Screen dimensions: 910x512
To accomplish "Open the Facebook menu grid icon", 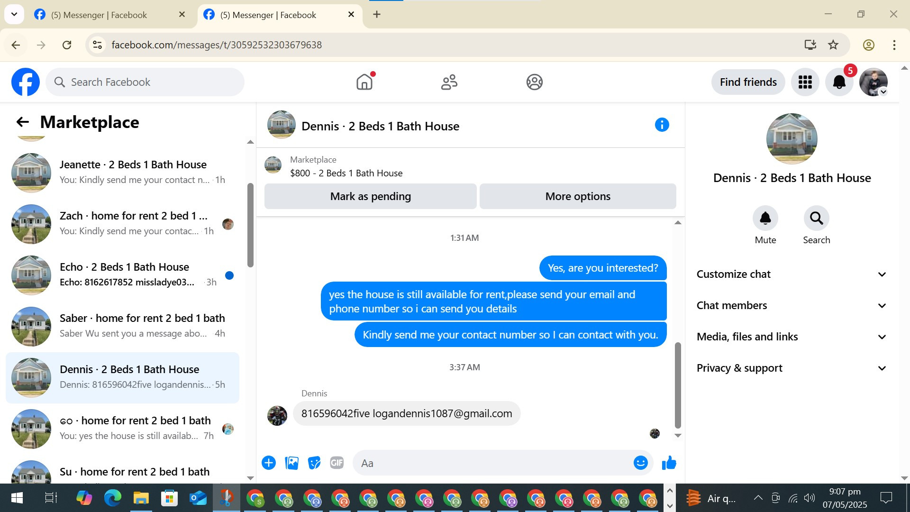I will pyautogui.click(x=805, y=82).
